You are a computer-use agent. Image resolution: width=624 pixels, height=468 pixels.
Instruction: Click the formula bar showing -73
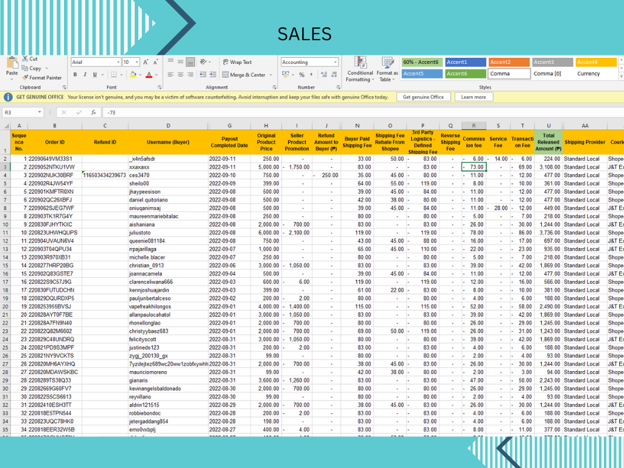(x=362, y=113)
